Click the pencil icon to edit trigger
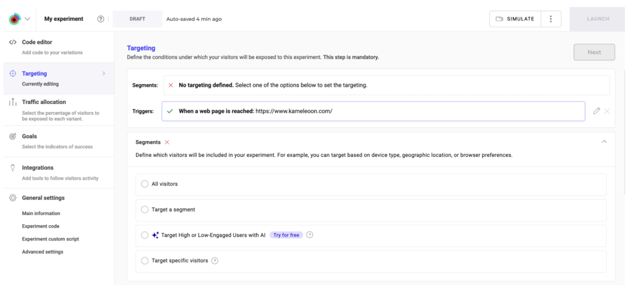Screen dimensions: 626x291 pyautogui.click(x=596, y=111)
